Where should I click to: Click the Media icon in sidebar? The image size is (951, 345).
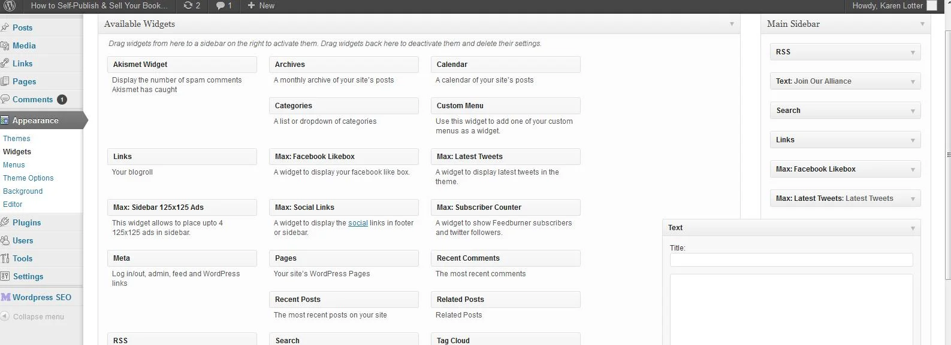(x=5, y=45)
